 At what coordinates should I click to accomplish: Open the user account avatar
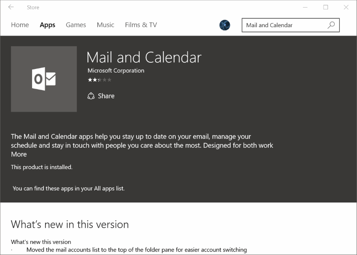[225, 25]
